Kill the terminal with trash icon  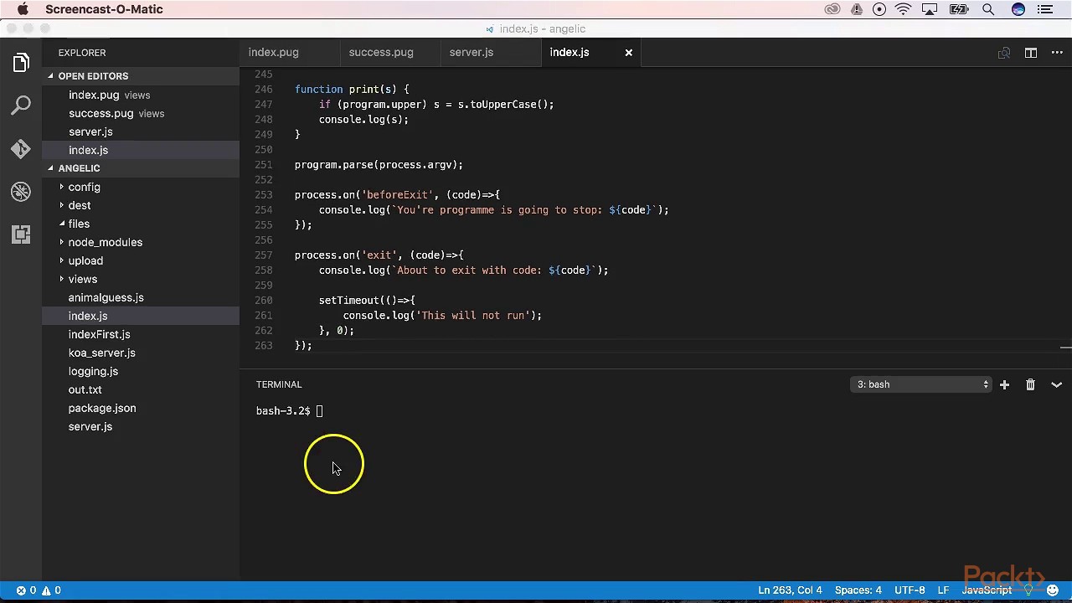[1030, 384]
